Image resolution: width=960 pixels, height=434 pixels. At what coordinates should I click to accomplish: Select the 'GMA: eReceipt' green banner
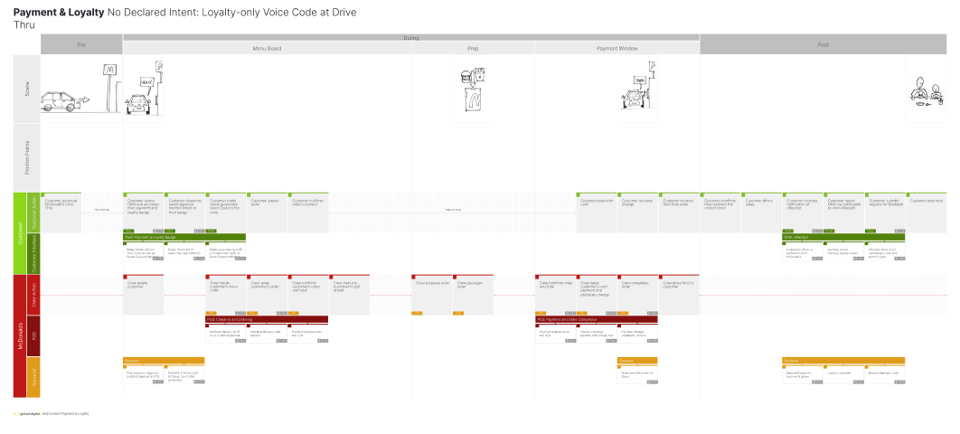843,237
